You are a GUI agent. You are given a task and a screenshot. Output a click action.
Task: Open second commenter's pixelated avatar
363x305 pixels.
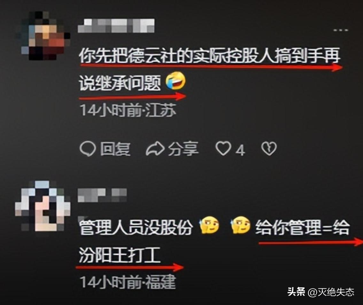[x=43, y=206]
